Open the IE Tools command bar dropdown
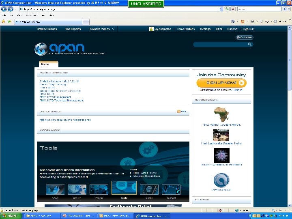The width and height of the screenshot is (292, 219). pos(280,21)
